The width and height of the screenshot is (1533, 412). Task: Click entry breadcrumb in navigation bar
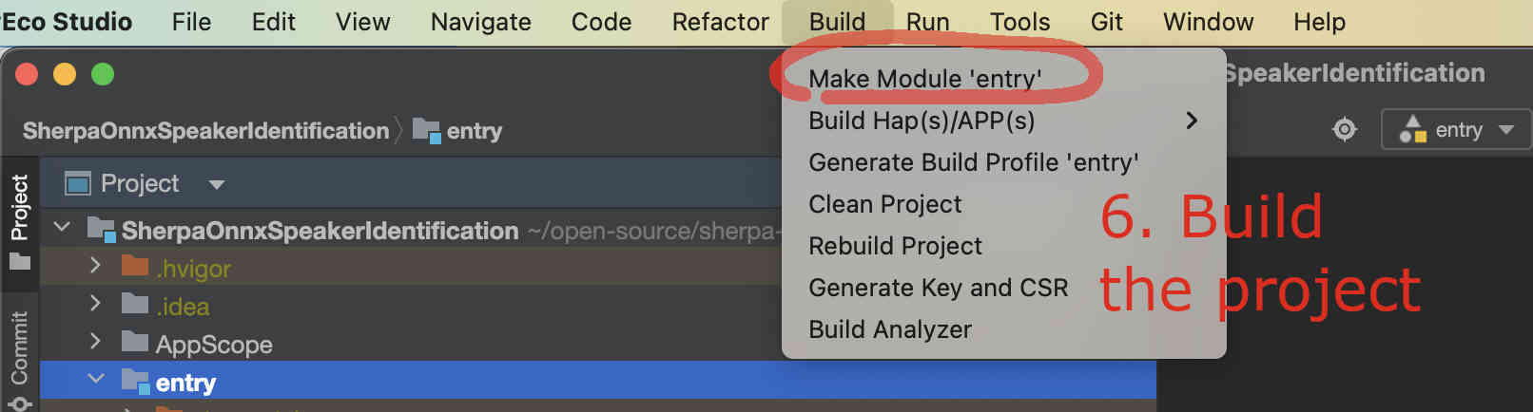point(457,130)
